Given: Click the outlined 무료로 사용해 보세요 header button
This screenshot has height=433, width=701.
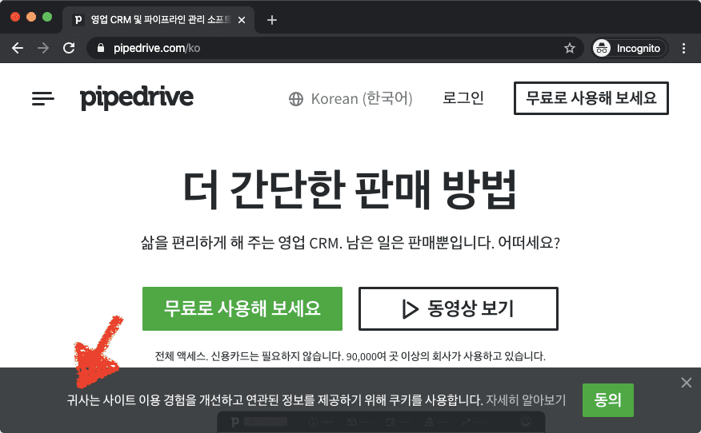Looking at the screenshot, I should coord(591,98).
